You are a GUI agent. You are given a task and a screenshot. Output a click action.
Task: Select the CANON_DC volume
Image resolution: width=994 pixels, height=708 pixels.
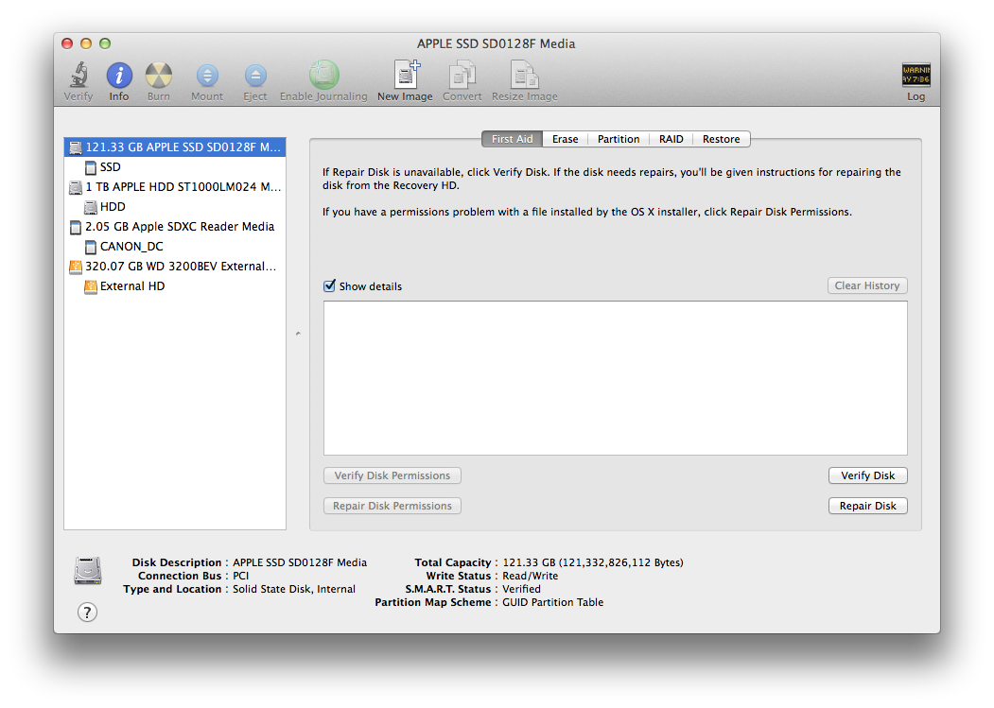point(175,247)
